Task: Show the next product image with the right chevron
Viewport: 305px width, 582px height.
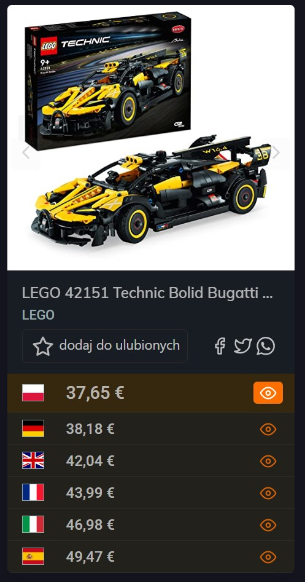Action: 276,152
